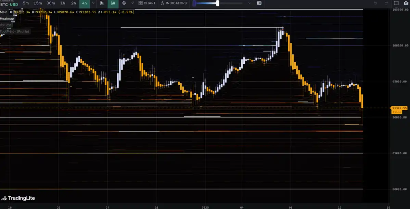Open the CHART menu button
The height and width of the screenshot is (209, 410).
click(147, 3)
